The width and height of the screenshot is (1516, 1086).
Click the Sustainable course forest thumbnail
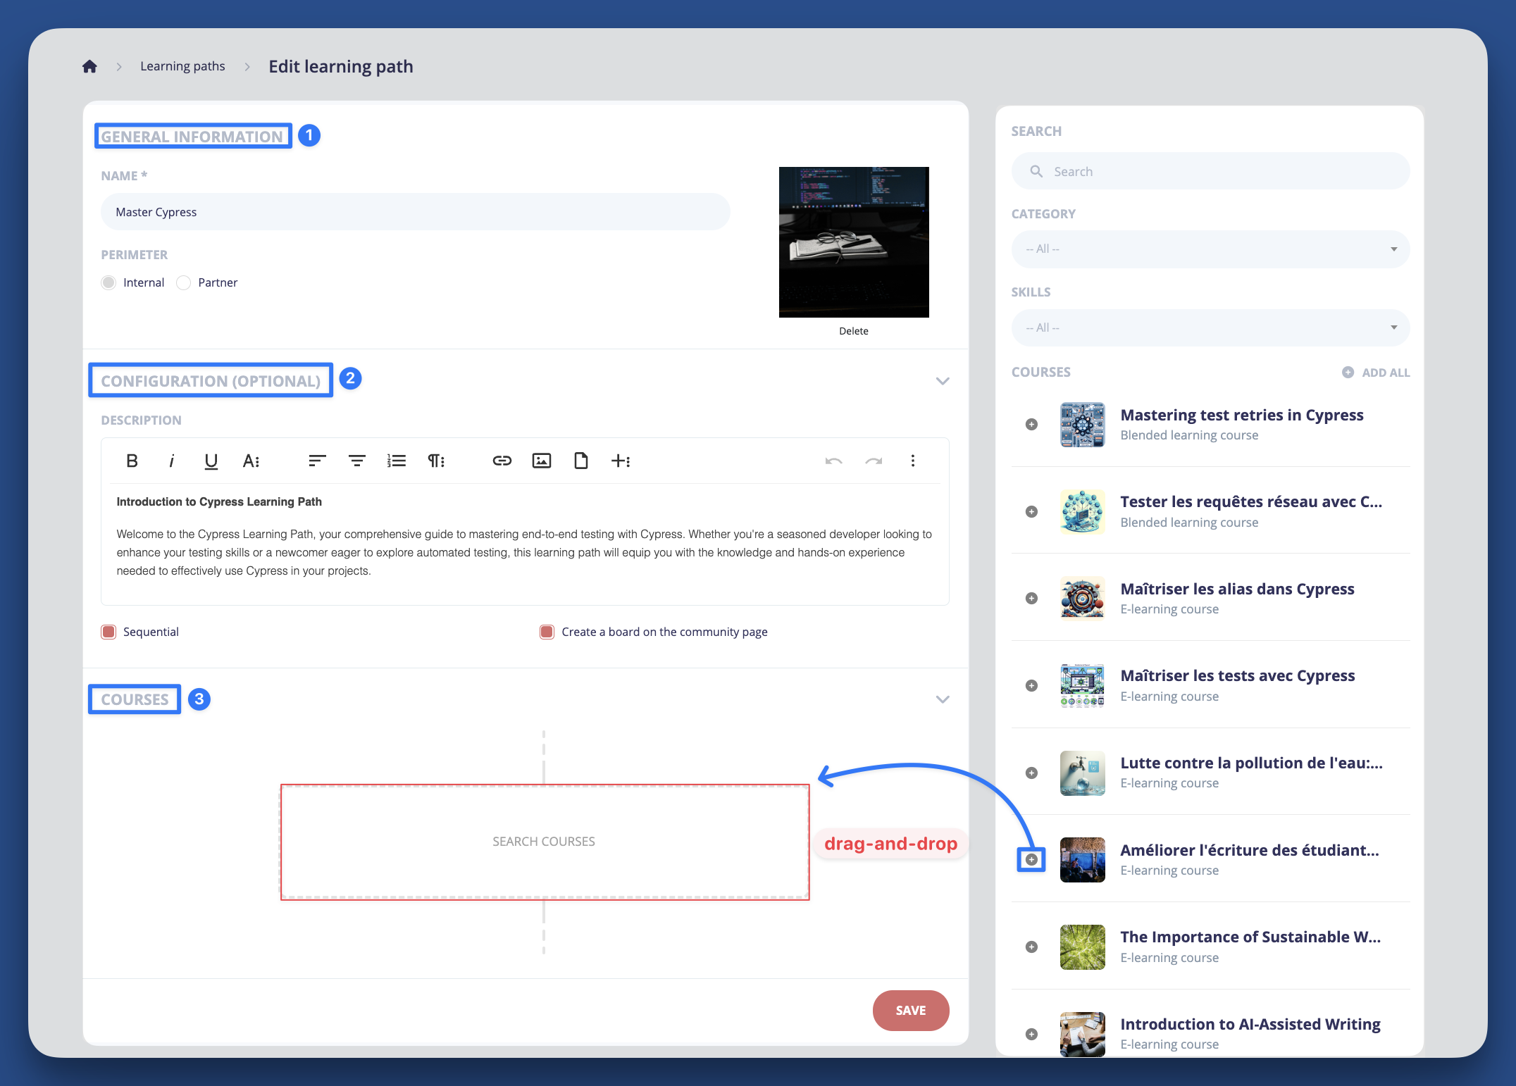point(1082,947)
